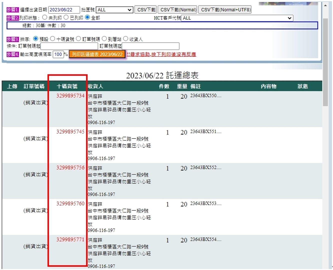
Task: Click tracking number 3299895734
Action: 70,96
